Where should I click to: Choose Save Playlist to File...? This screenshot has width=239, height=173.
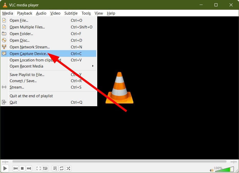click(49, 74)
